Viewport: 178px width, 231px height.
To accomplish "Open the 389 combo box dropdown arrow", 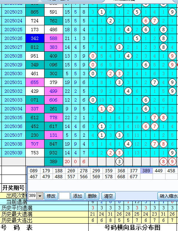I will click(40, 196).
